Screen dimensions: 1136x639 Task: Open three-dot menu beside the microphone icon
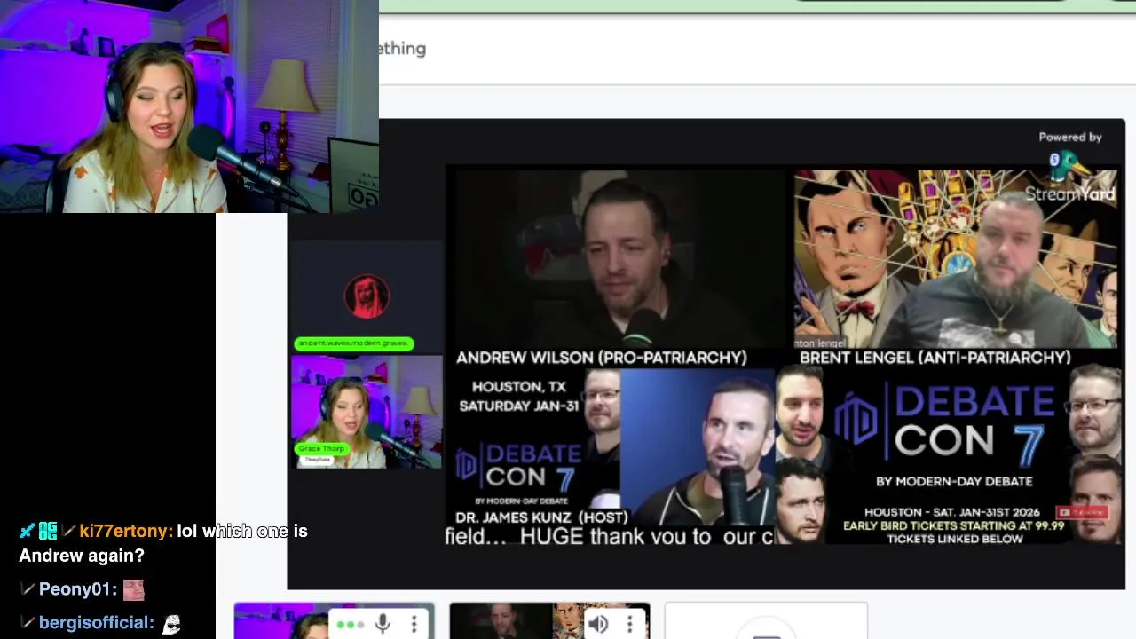pos(414,625)
